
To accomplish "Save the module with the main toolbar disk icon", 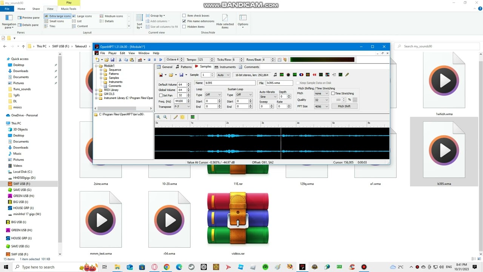I will 112,60.
